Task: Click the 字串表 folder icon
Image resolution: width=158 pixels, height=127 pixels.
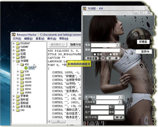Action: tap(18, 96)
